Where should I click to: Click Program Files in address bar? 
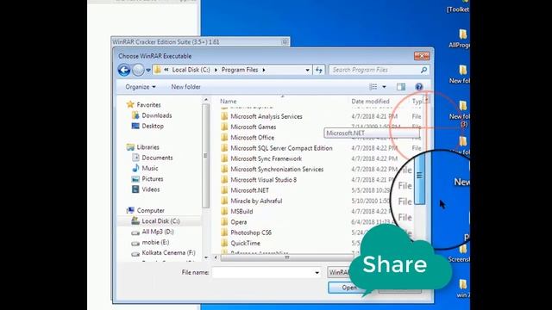pyautogui.click(x=240, y=70)
